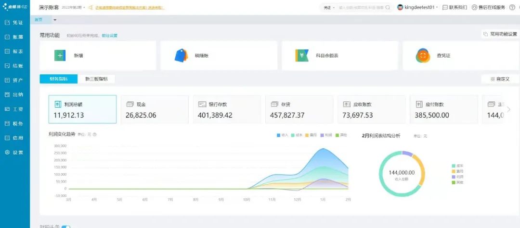Open 查凭证 using the orange icon
Viewport: 520px width, 228px height.
coord(423,56)
